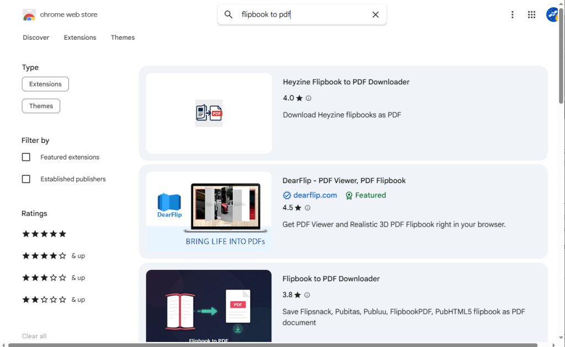Click the 'Featured' label text
Viewport: 565px width, 347px height.
point(370,195)
